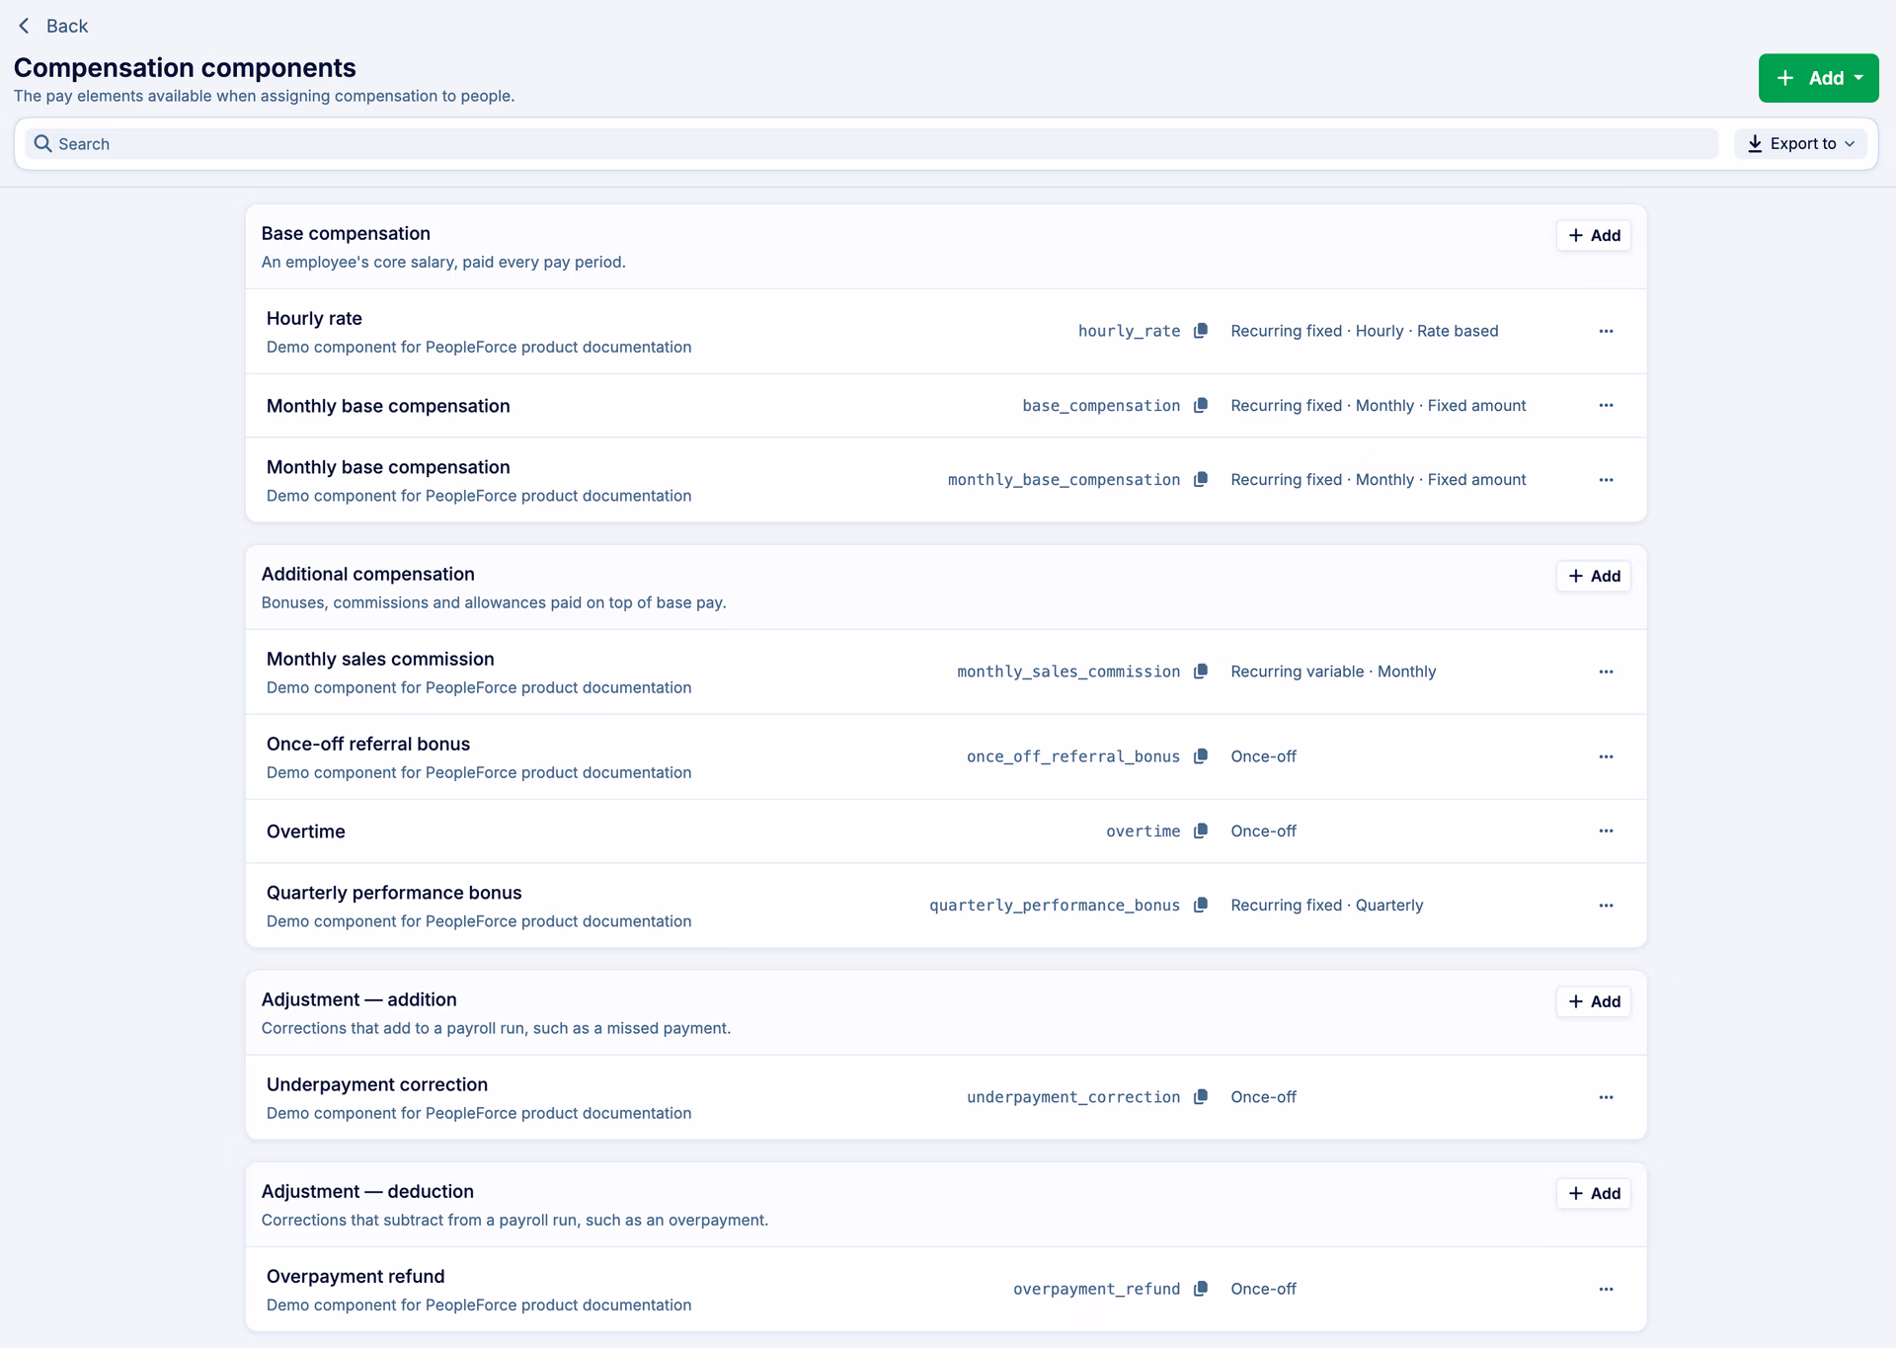Open more options for Quarterly performance bonus
This screenshot has width=1896, height=1348.
coord(1606,906)
